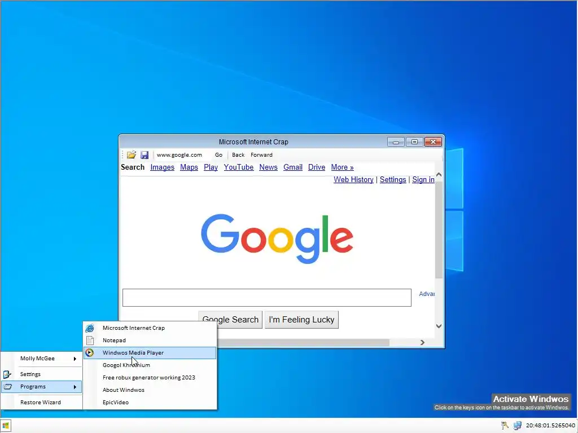This screenshot has height=433, width=578.
Task: Click the Programs folder icon in Start menu
Action: pos(7,387)
